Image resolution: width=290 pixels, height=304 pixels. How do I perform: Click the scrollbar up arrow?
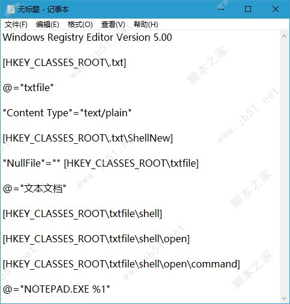(x=284, y=36)
